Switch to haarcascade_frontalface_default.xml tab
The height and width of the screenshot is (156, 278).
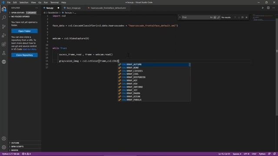click(x=108, y=8)
